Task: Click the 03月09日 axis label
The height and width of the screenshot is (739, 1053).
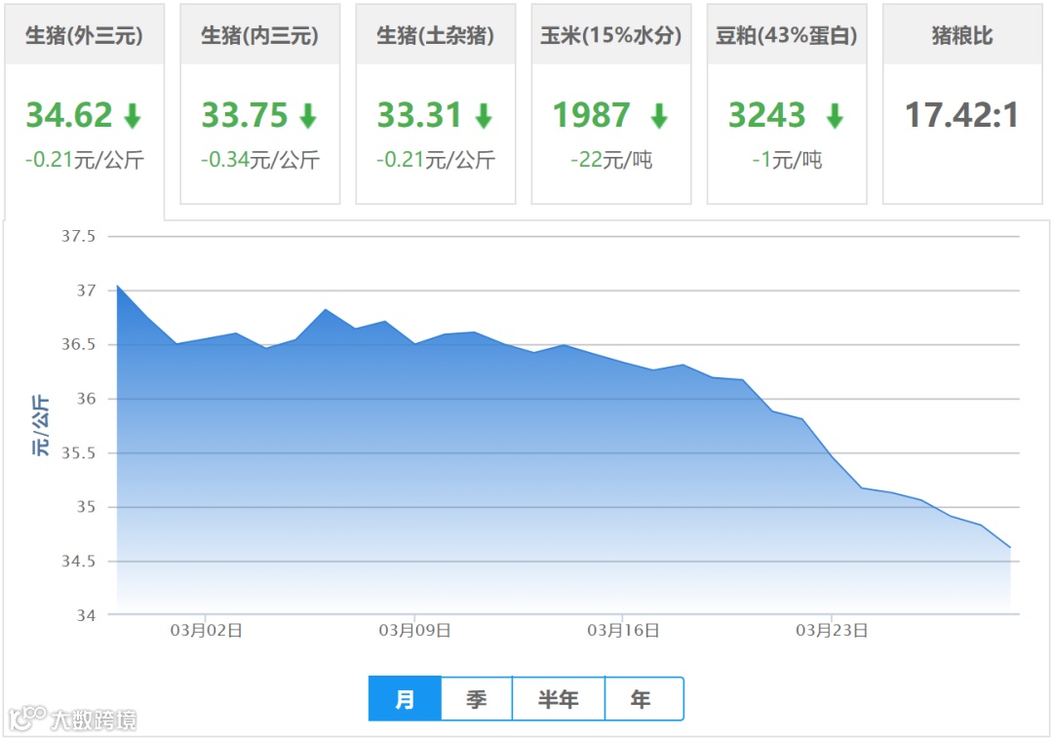Action: pos(414,630)
